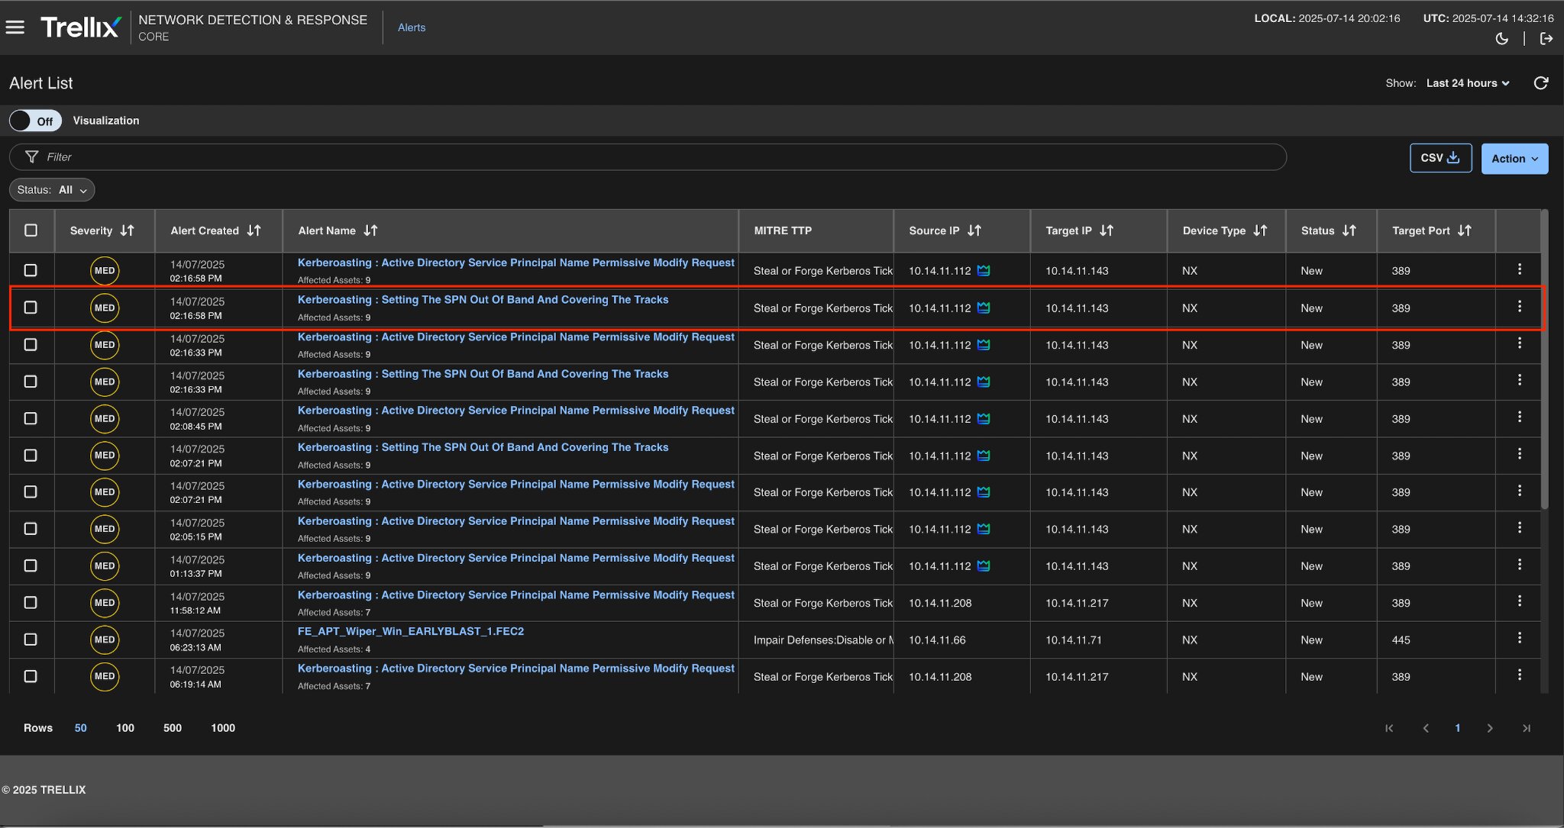The image size is (1564, 828).
Task: Download alerts as CSV
Action: point(1440,158)
